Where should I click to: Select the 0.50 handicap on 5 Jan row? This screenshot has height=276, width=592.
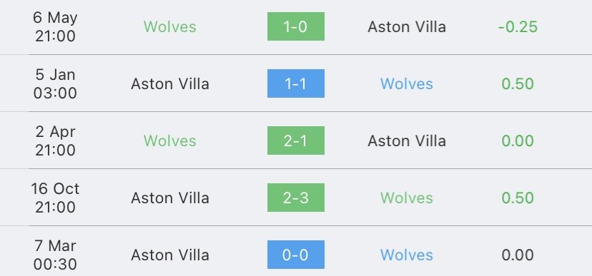pyautogui.click(x=518, y=83)
